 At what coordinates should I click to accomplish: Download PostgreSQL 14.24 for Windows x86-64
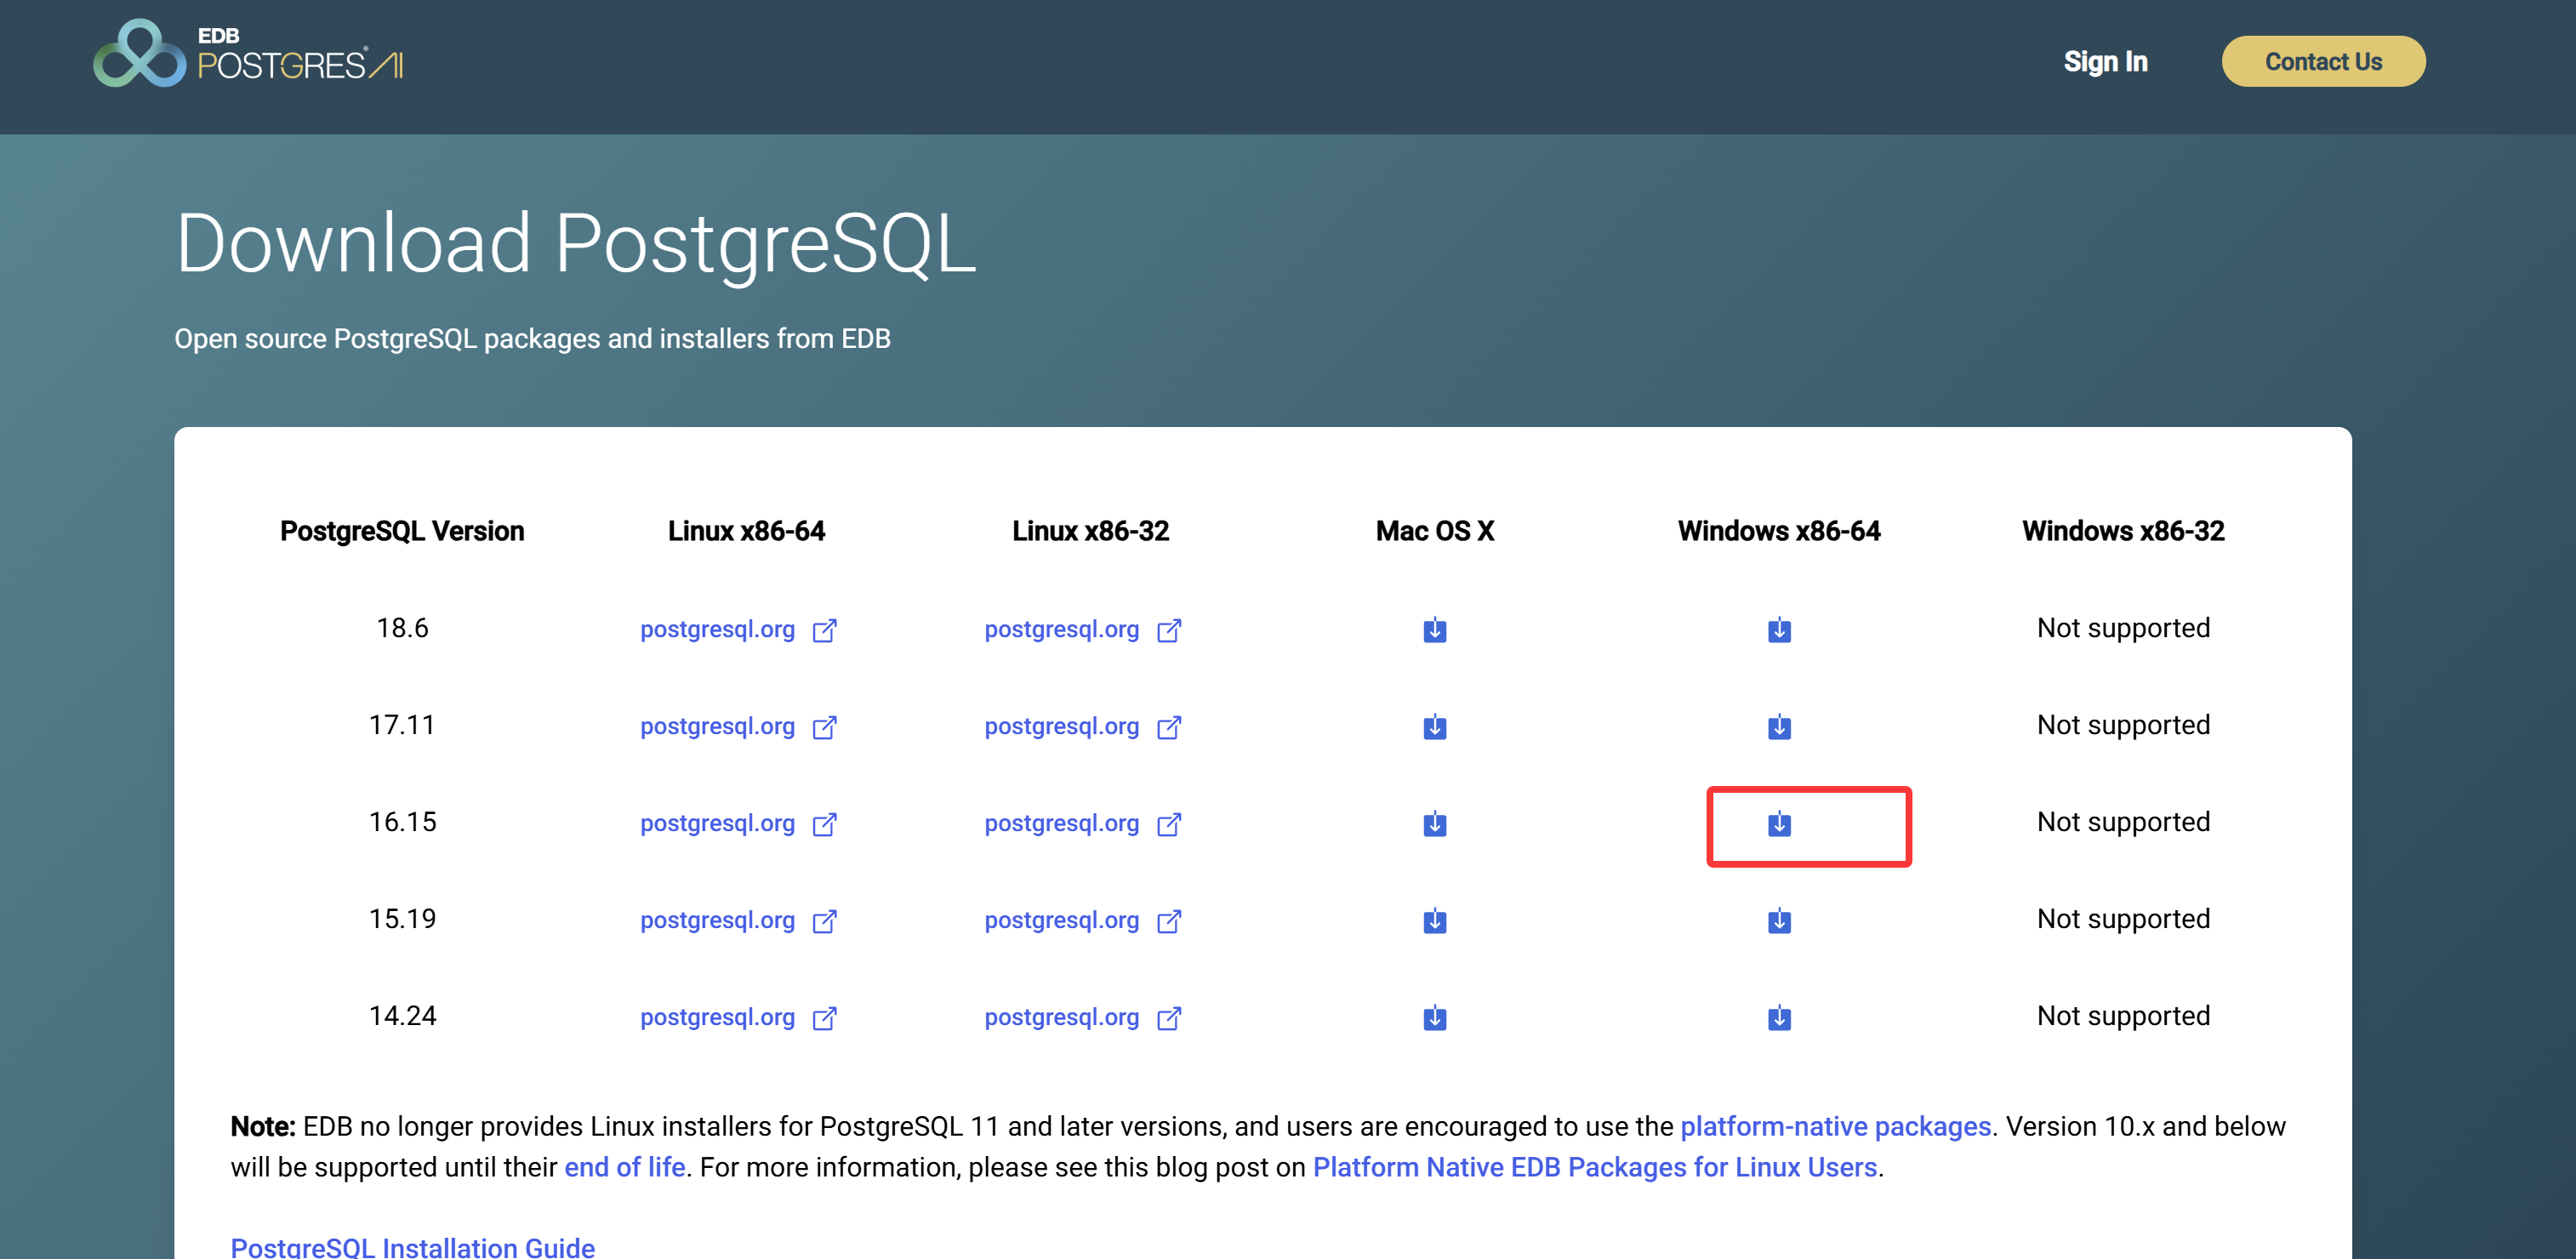click(x=1779, y=1018)
